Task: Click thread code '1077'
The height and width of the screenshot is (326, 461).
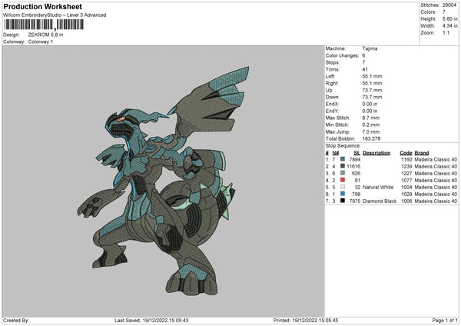Action: 406,181
